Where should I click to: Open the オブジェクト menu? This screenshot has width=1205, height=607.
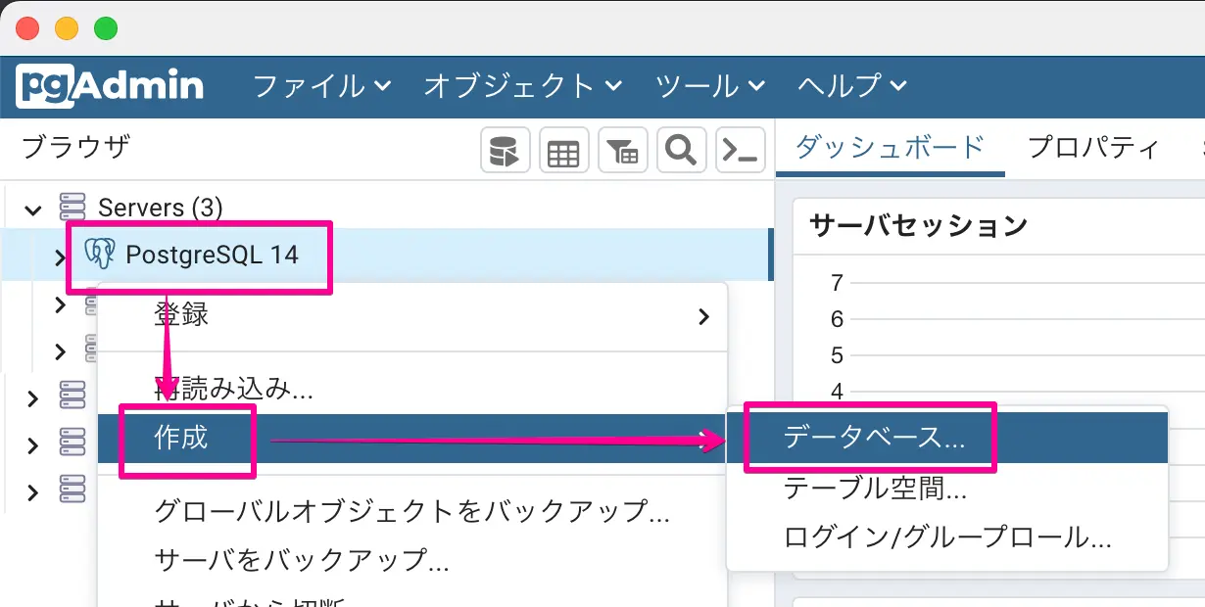(x=522, y=86)
